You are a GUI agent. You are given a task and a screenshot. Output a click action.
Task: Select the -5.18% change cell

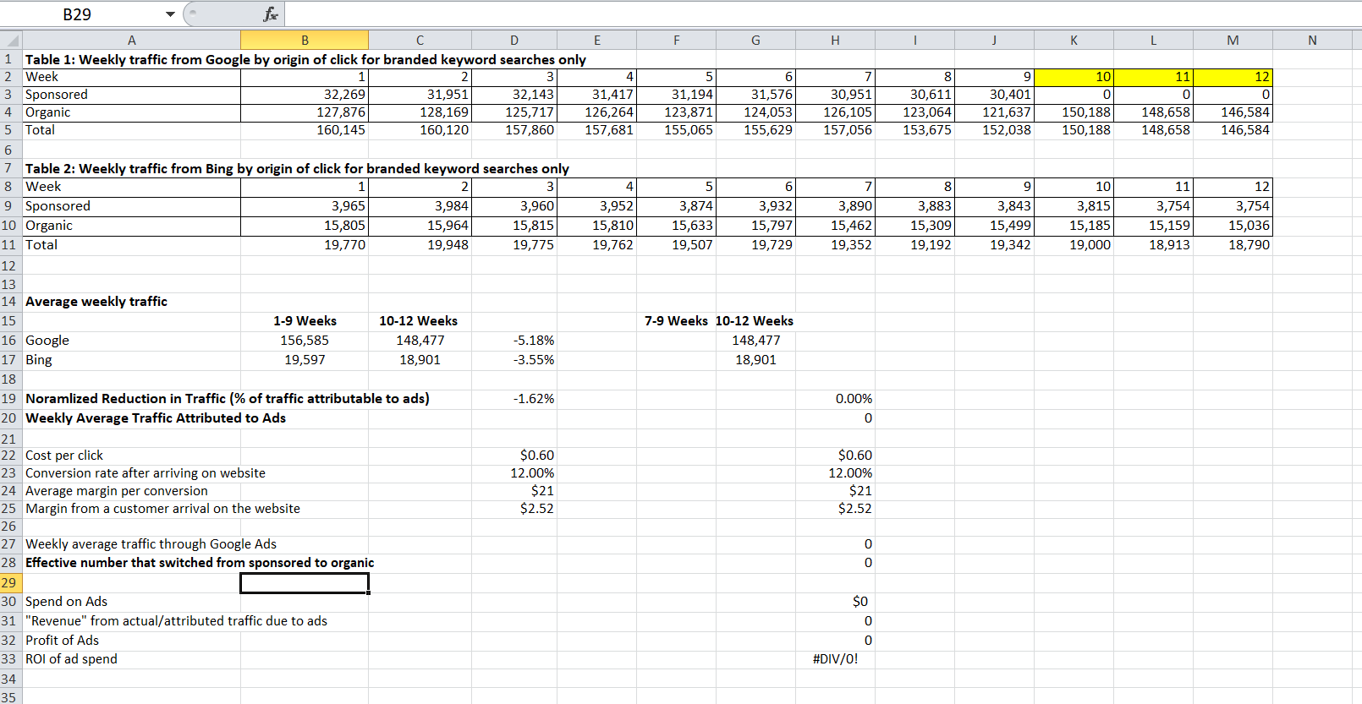click(514, 341)
